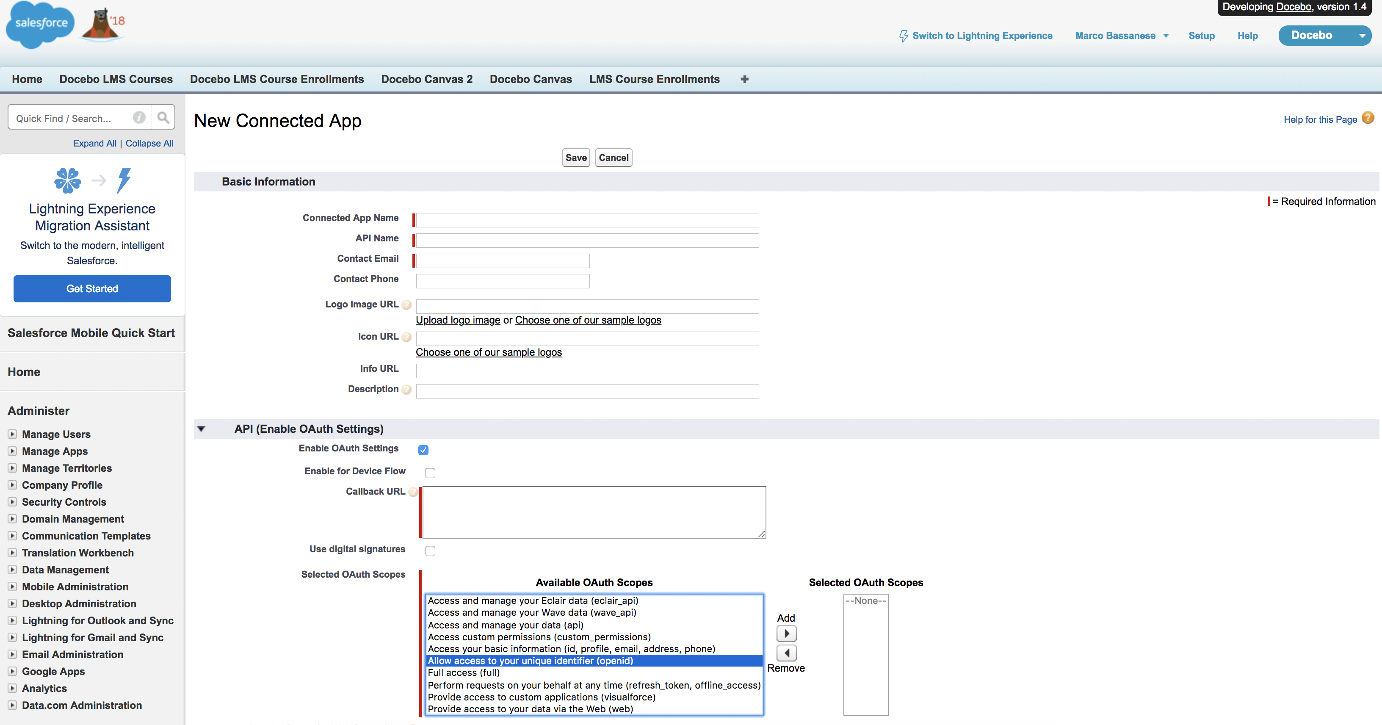This screenshot has width=1382, height=725.
Task: Click Switch to Lightning Experience link
Action: [982, 36]
